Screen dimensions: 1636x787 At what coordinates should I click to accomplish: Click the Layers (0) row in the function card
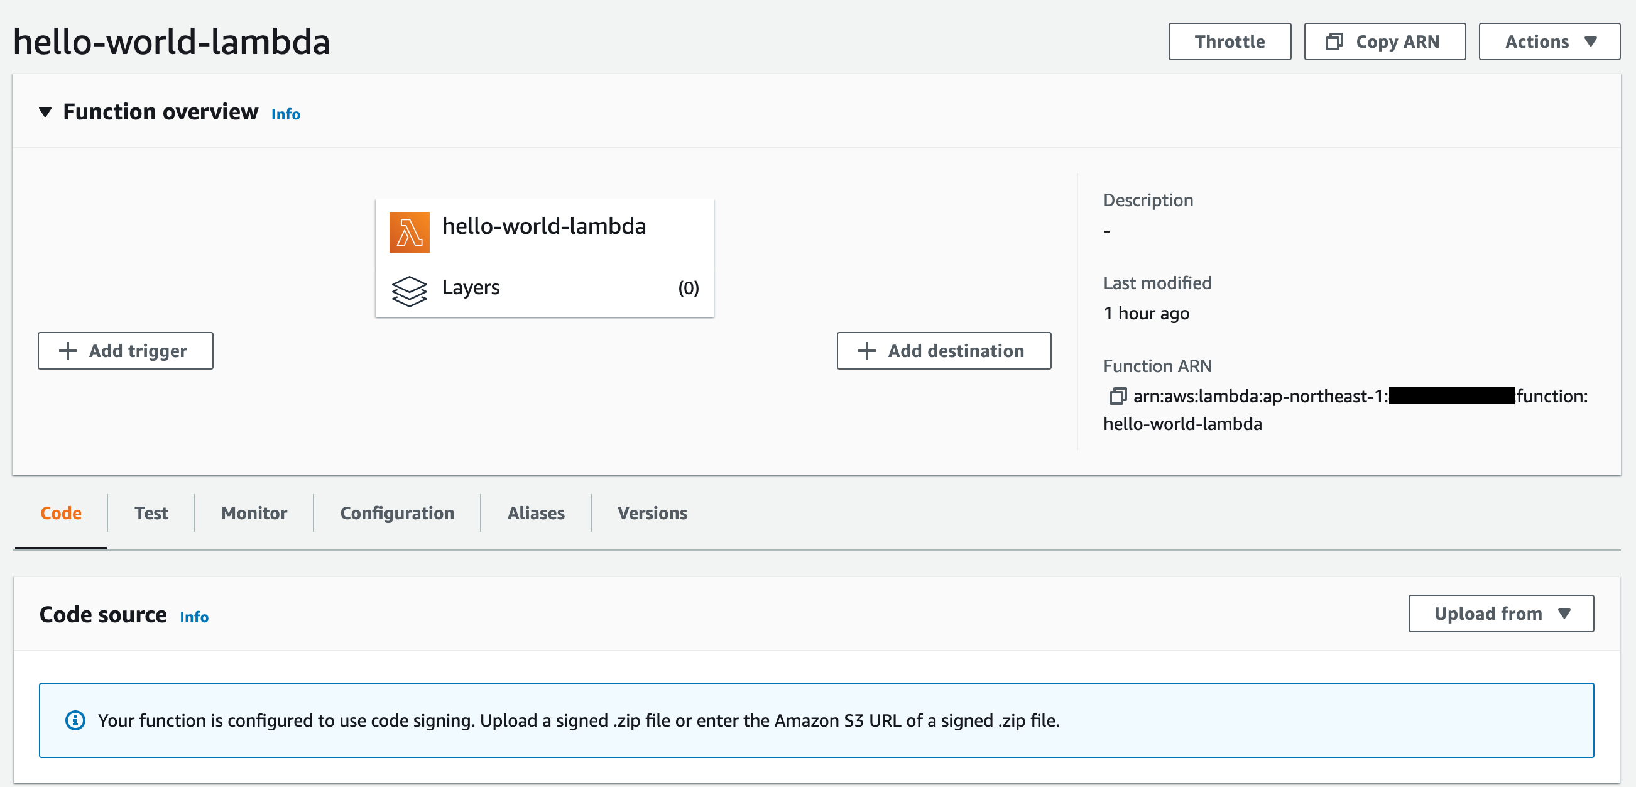(544, 288)
